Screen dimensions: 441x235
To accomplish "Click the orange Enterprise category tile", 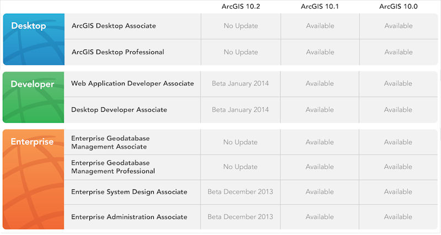I will pos(33,179).
